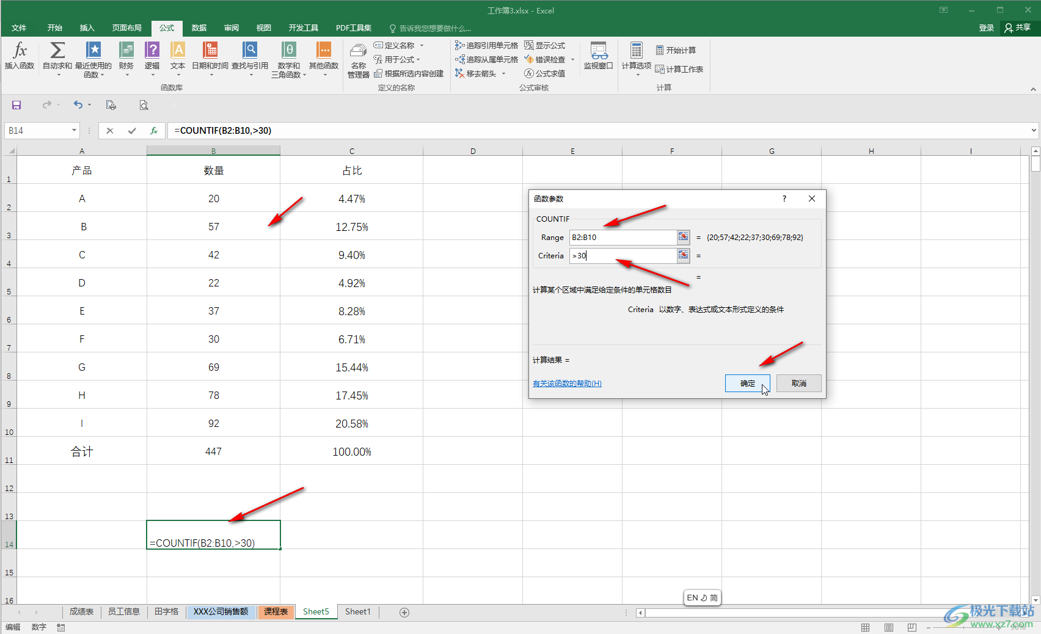The width and height of the screenshot is (1041, 634).
Task: Switch to the Page Layout ribbon tab
Action: (x=127, y=28)
